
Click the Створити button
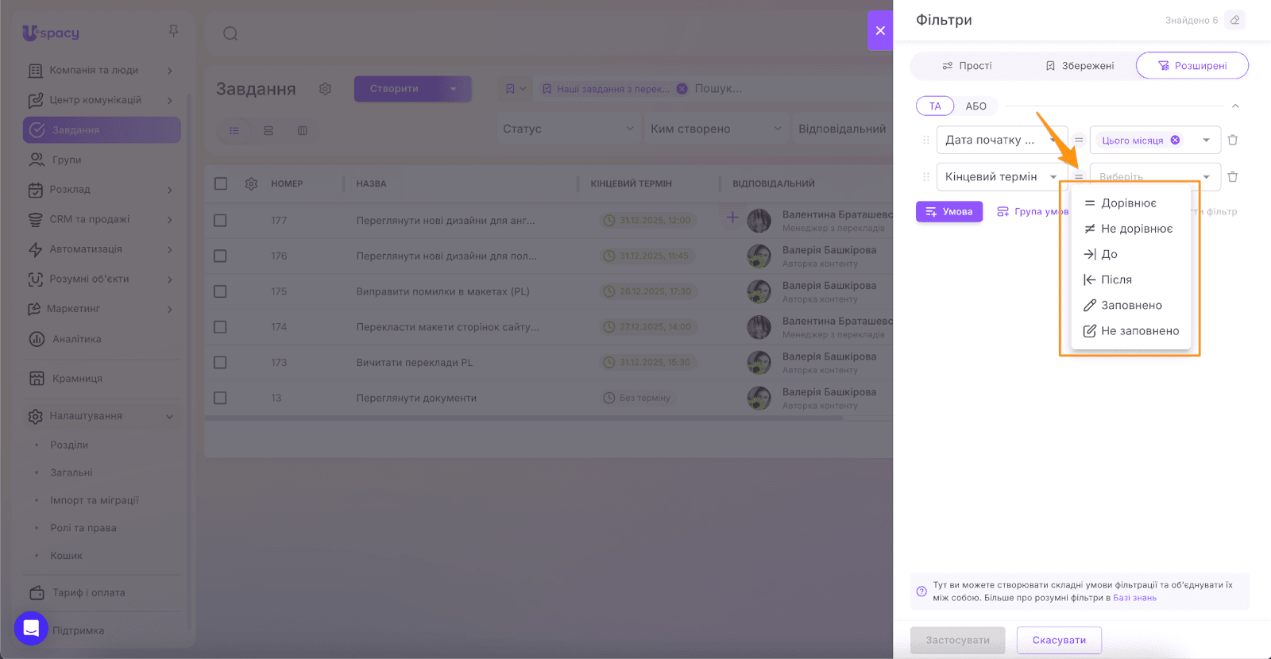tap(395, 89)
